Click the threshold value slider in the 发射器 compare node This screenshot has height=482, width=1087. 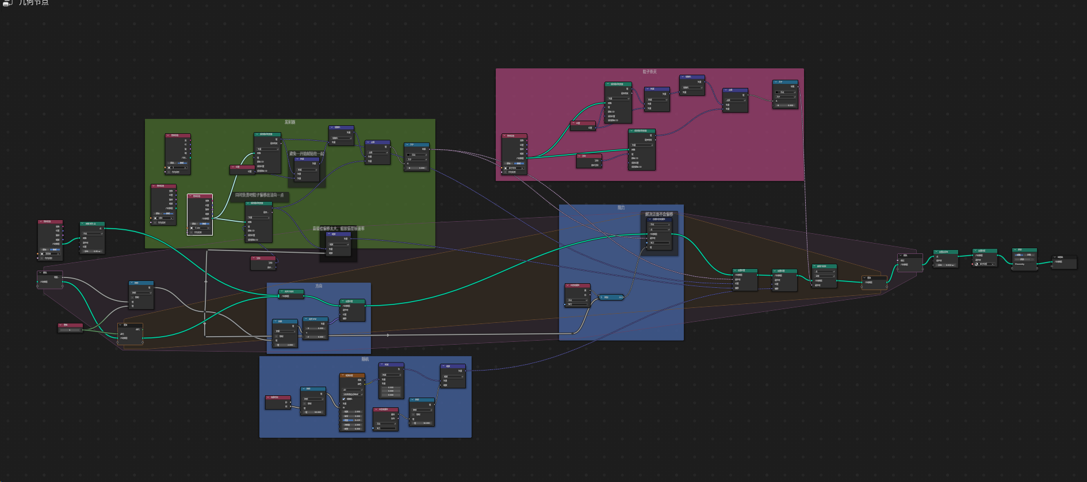[x=416, y=168]
